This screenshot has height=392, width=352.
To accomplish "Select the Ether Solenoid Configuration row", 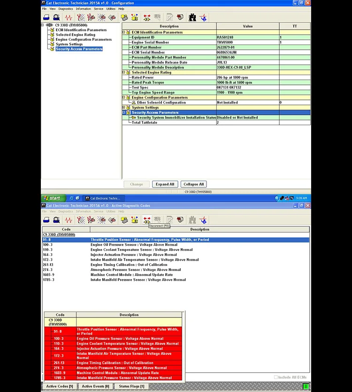I will [216, 103].
